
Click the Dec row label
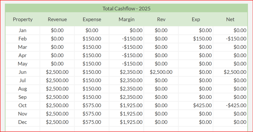23,122
